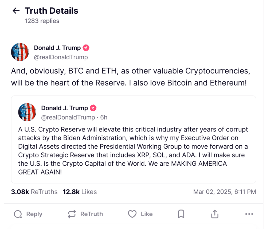267x229 pixels.
Task: Click the Mar 02, 2025 timestamp
Action: 224,192
